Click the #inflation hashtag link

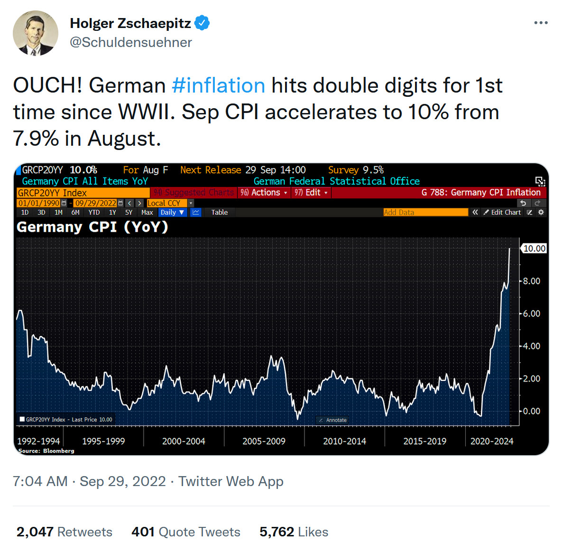pyautogui.click(x=218, y=86)
